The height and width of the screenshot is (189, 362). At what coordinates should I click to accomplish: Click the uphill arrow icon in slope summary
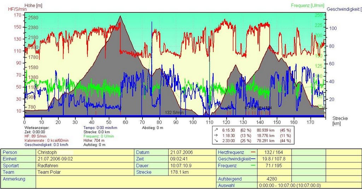tap(216, 130)
